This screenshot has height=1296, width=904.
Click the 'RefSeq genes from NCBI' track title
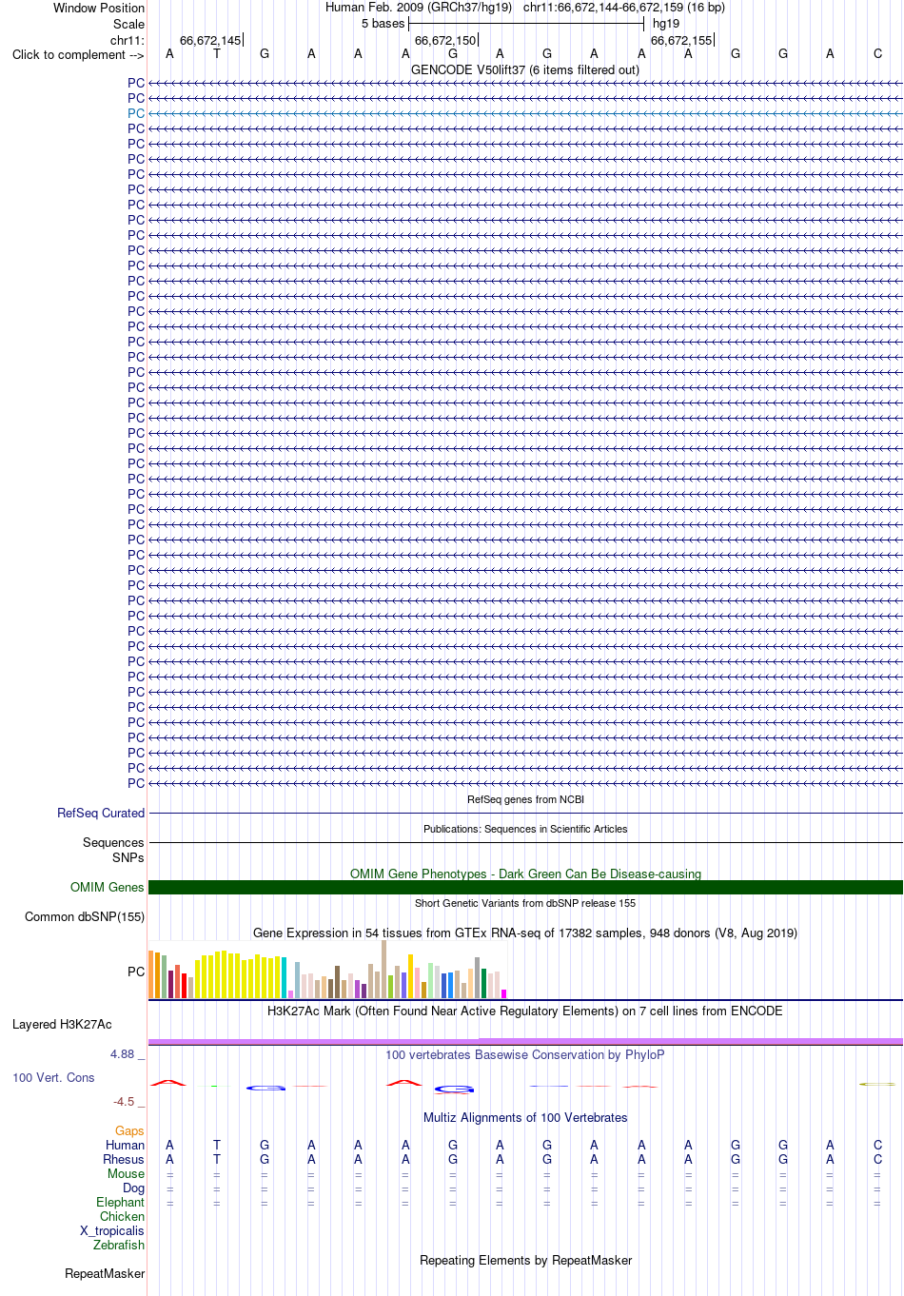(x=525, y=799)
